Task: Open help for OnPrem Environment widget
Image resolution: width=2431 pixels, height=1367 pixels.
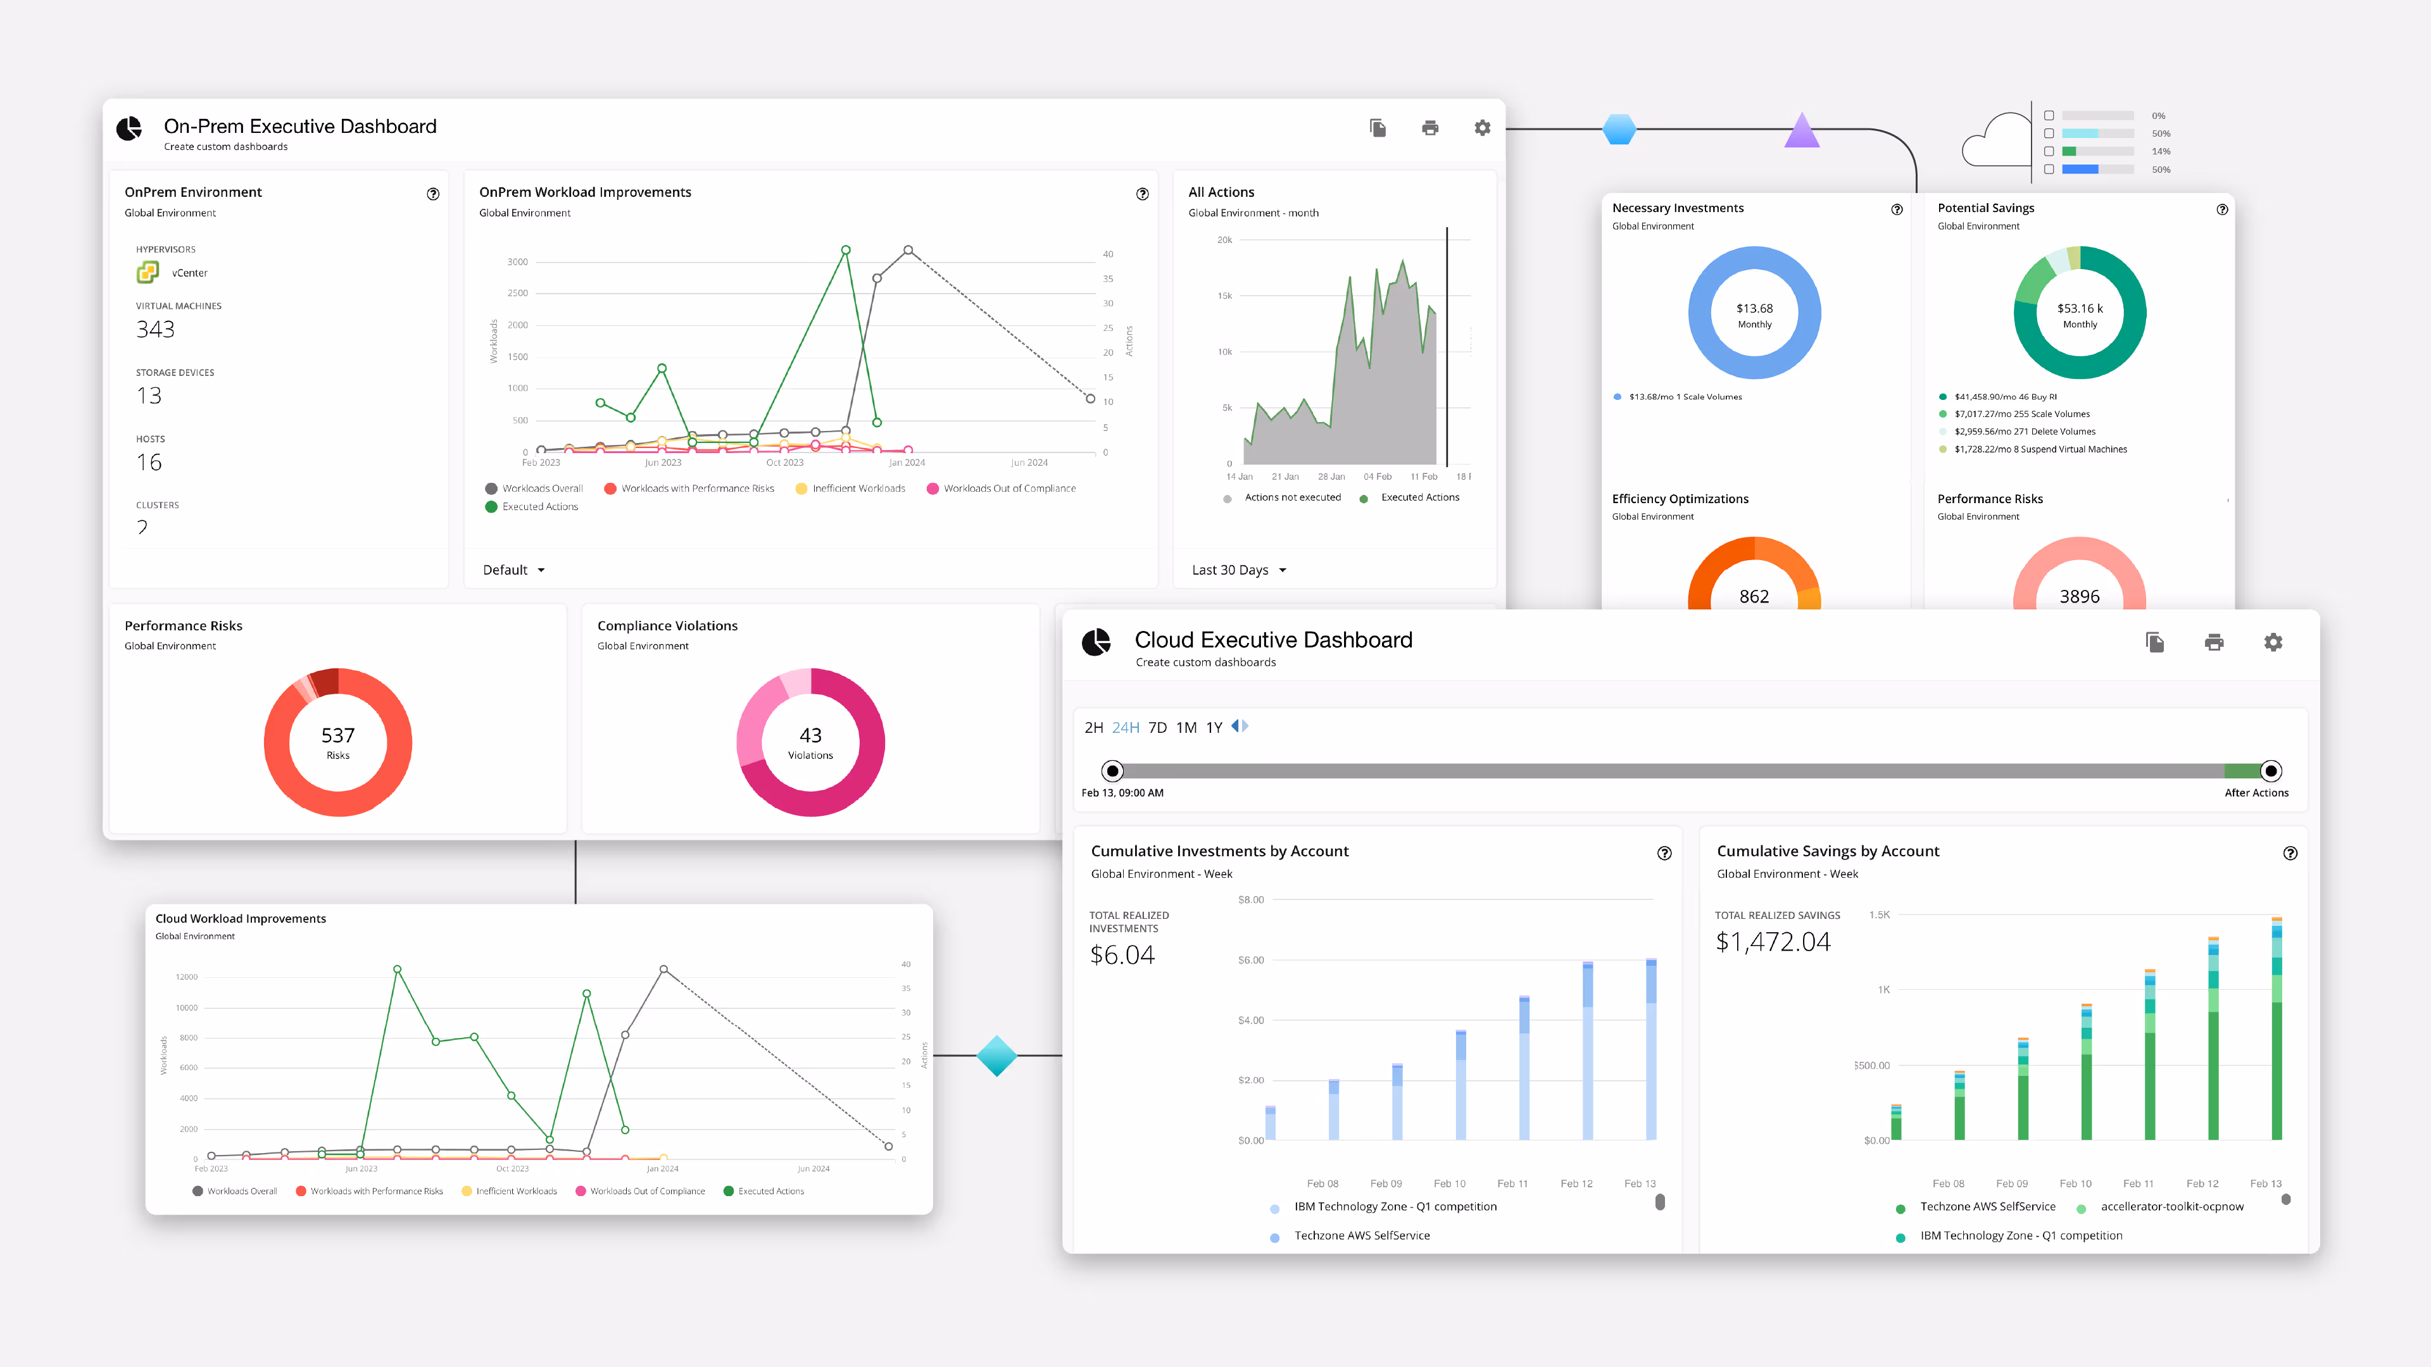Action: pos(433,194)
